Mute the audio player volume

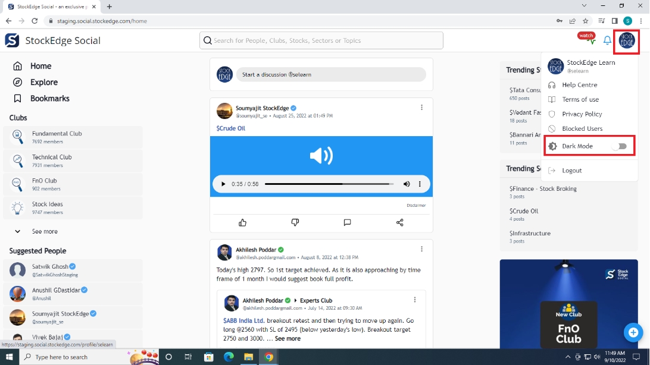coord(407,184)
